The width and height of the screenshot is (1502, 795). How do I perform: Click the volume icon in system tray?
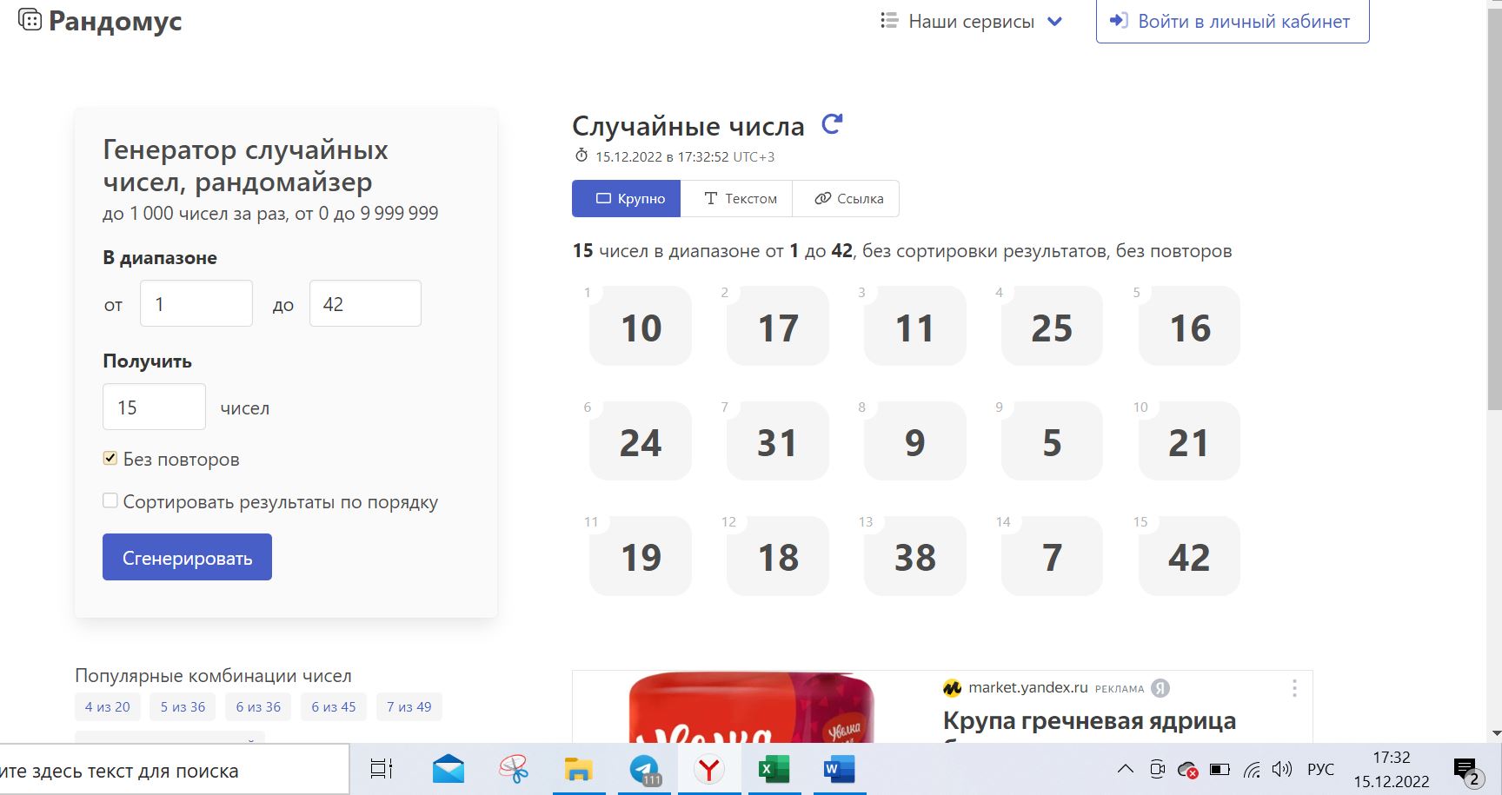[1281, 770]
